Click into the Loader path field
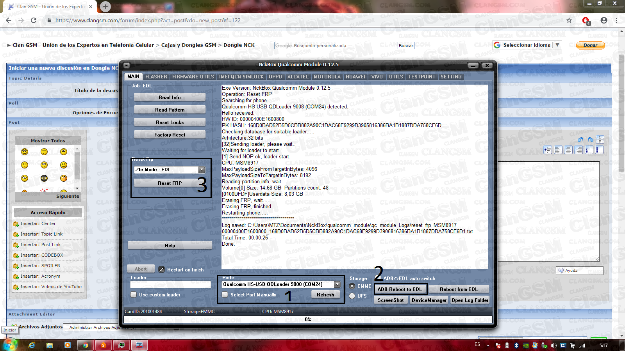 coord(171,285)
